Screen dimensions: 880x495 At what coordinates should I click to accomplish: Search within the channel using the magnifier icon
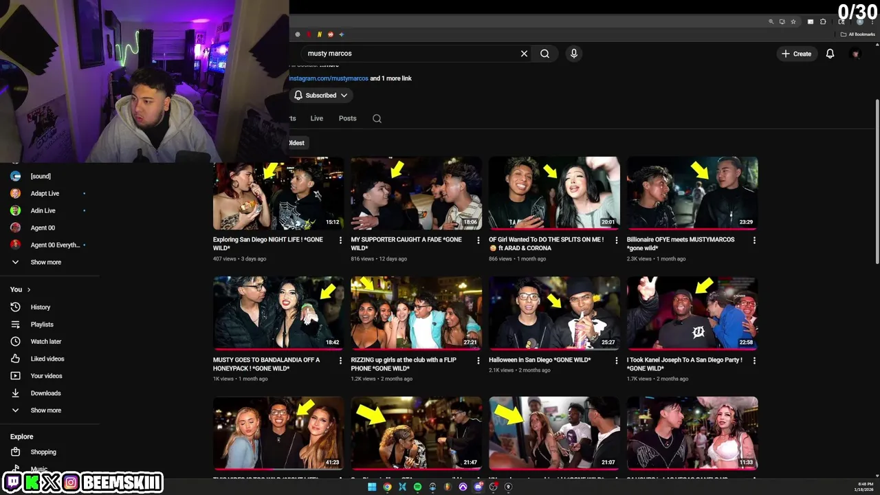pyautogui.click(x=377, y=118)
